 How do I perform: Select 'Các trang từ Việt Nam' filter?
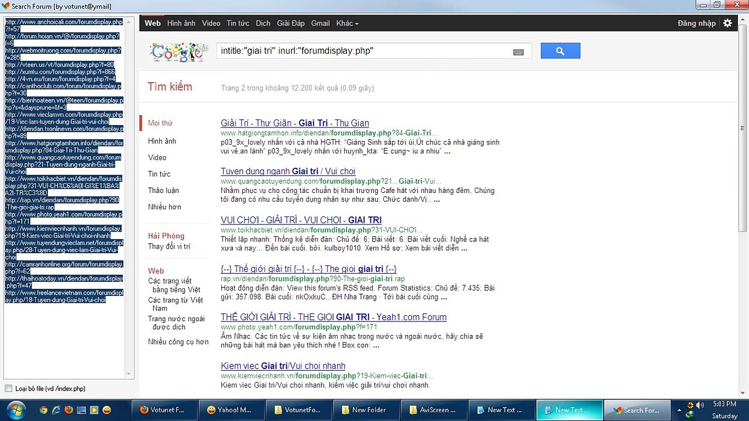coord(176,304)
